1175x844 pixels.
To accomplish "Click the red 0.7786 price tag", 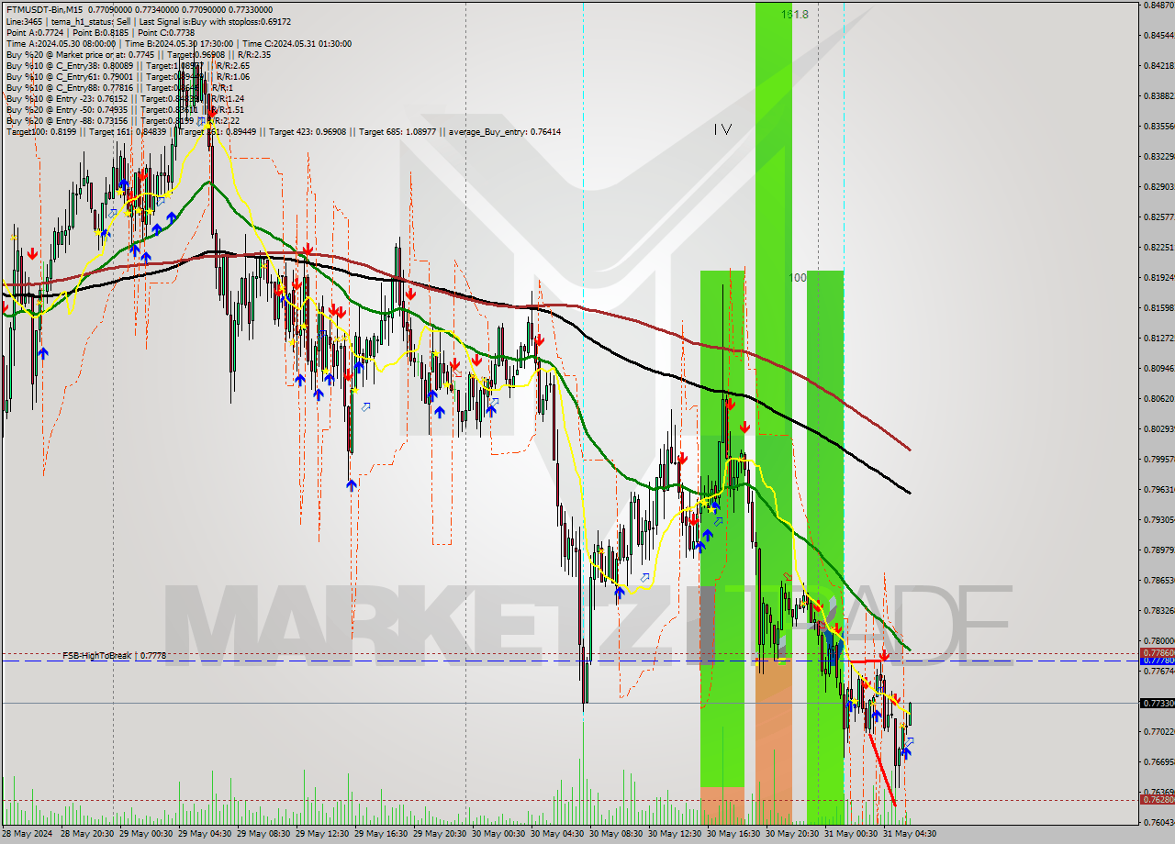I will pyautogui.click(x=1157, y=652).
